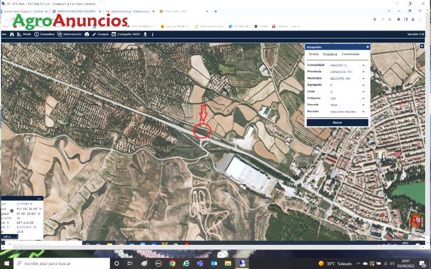Switch to the Directa search tab
This screenshot has width=431, height=269.
[313, 54]
